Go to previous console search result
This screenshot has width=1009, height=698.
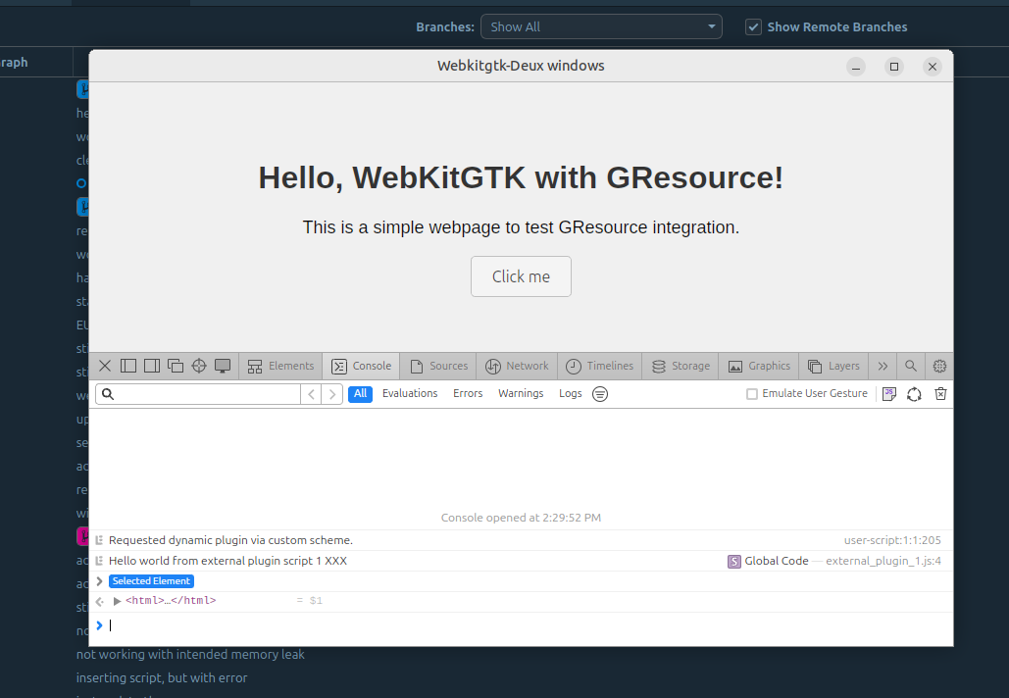coord(312,394)
